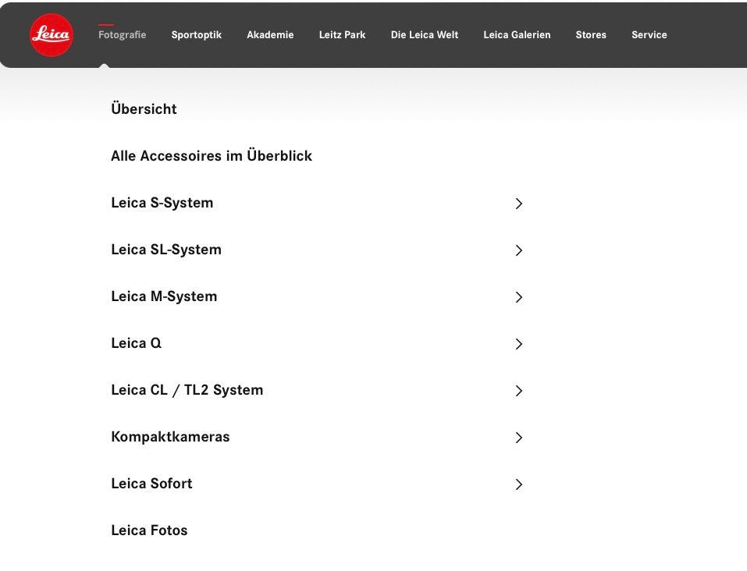Screen dimensions: 747x571
Task: Click Service in the navigation bar
Action: 649,35
